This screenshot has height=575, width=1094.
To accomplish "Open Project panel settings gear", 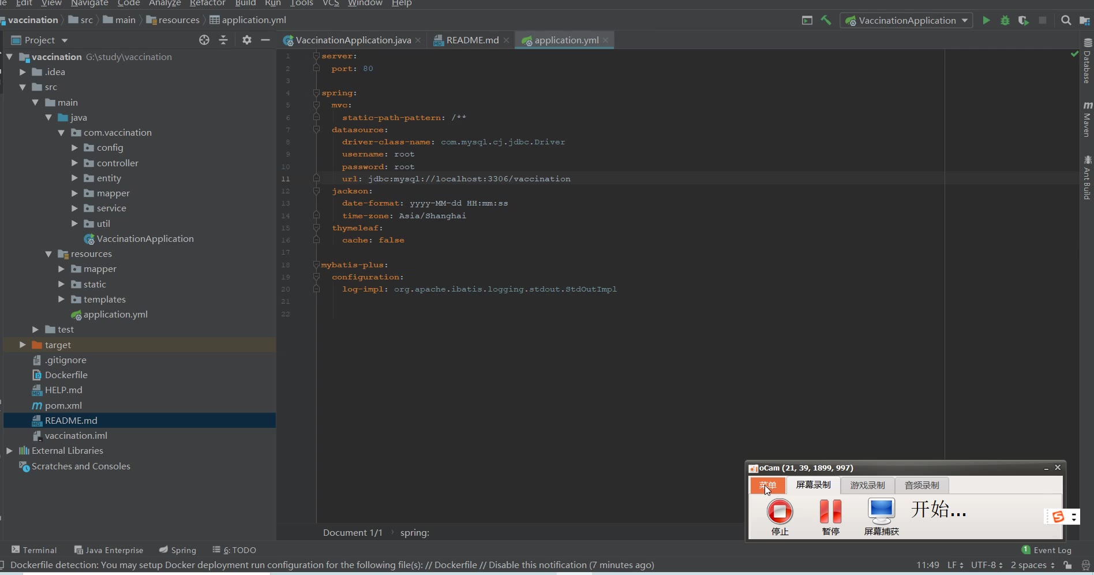I will (x=247, y=40).
